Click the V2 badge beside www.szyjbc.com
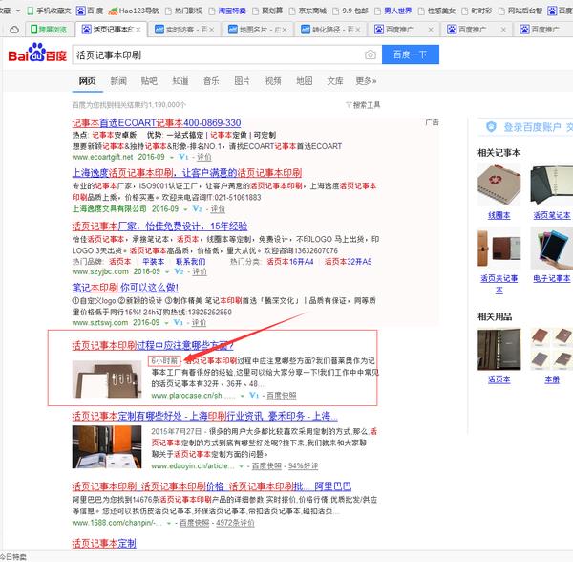The width and height of the screenshot is (573, 562). 180,271
